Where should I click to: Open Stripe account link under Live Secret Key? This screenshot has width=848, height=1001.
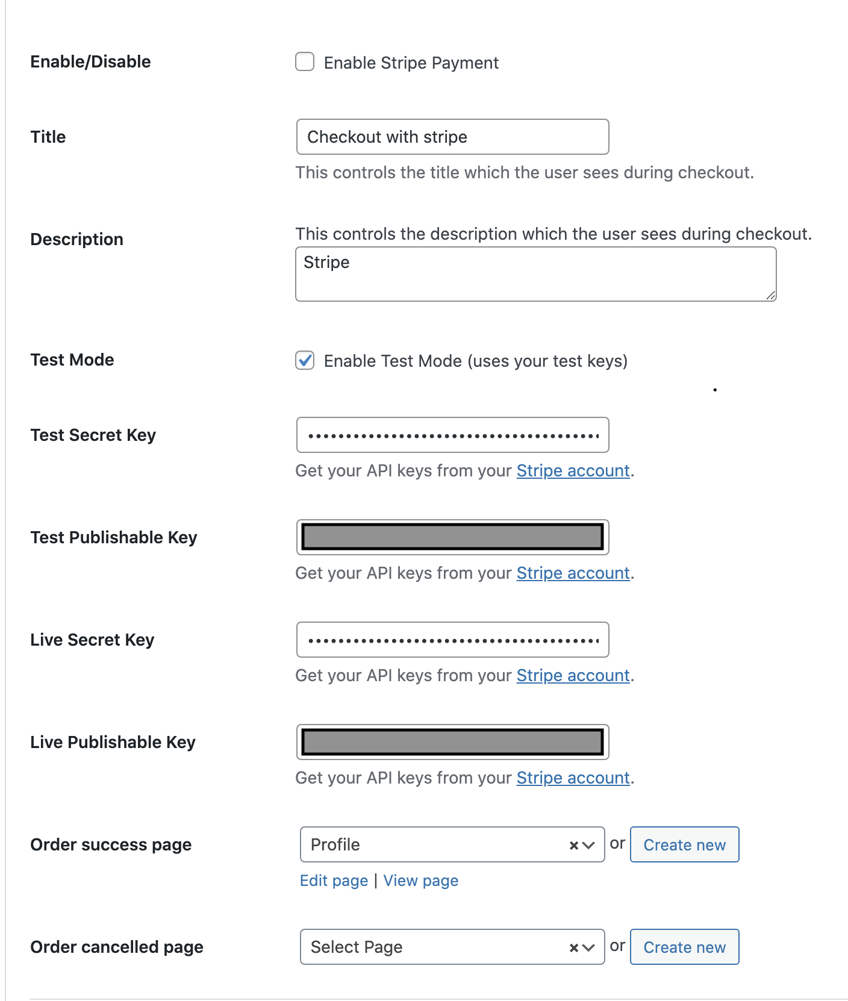(x=573, y=676)
